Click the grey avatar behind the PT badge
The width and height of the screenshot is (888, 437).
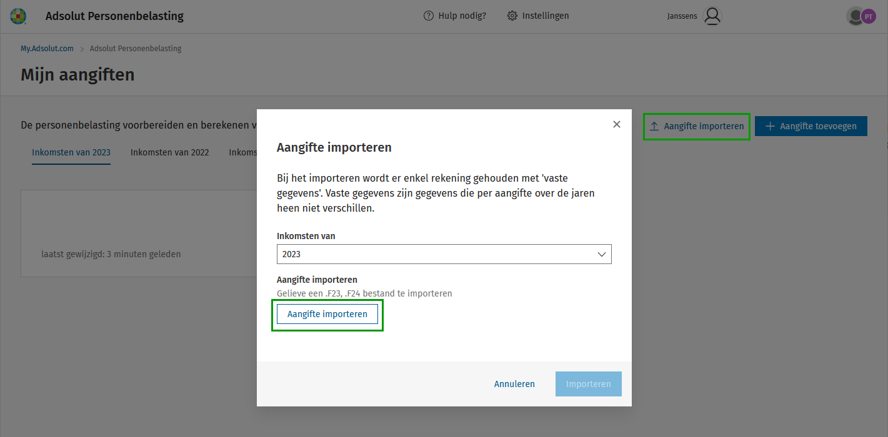coord(852,16)
